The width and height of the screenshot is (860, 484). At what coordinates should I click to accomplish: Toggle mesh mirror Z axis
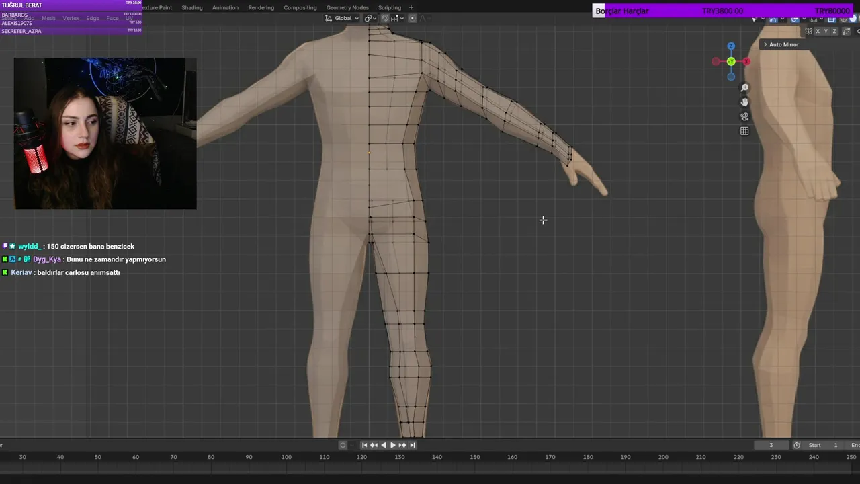[x=834, y=31]
